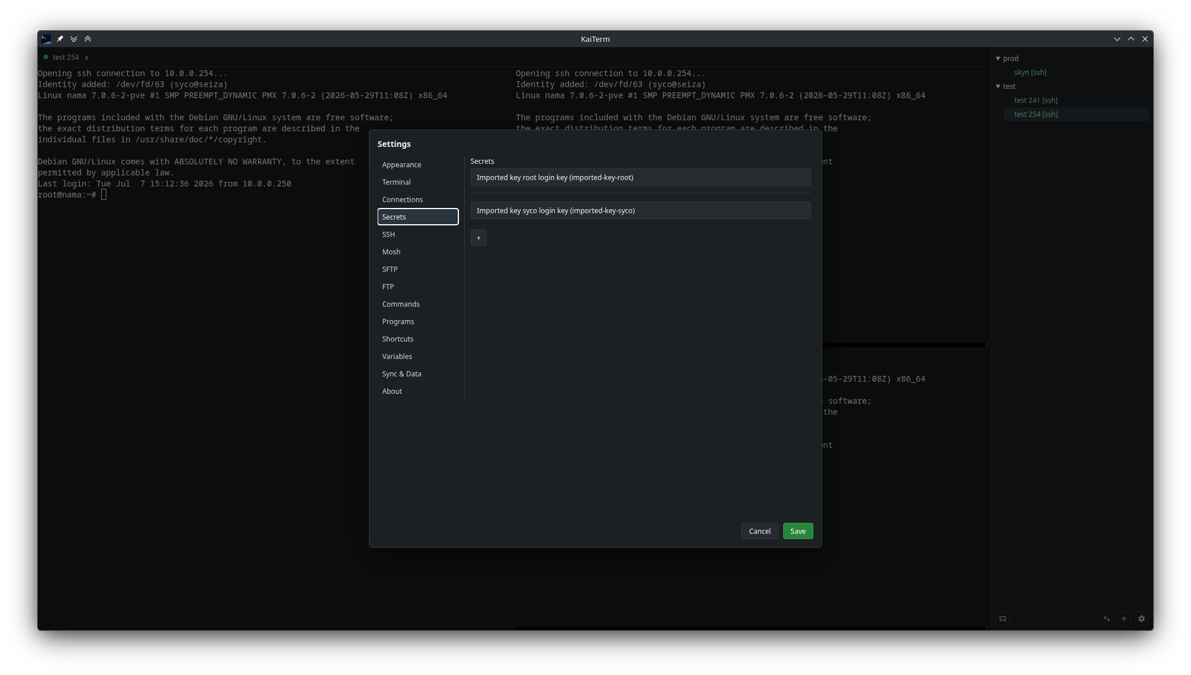
Task: Click the 'Settings' dialog title
Action: (394, 144)
